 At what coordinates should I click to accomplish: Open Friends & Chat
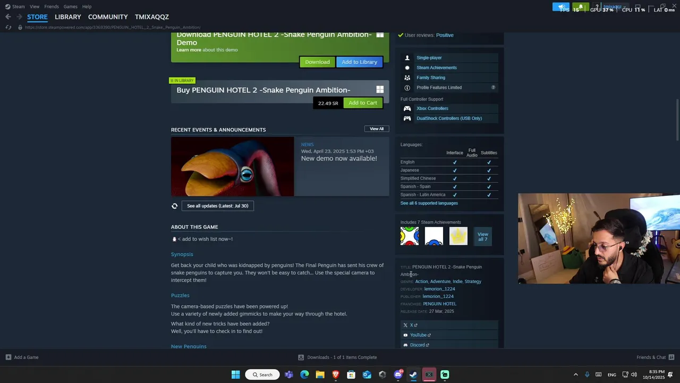tap(656, 357)
